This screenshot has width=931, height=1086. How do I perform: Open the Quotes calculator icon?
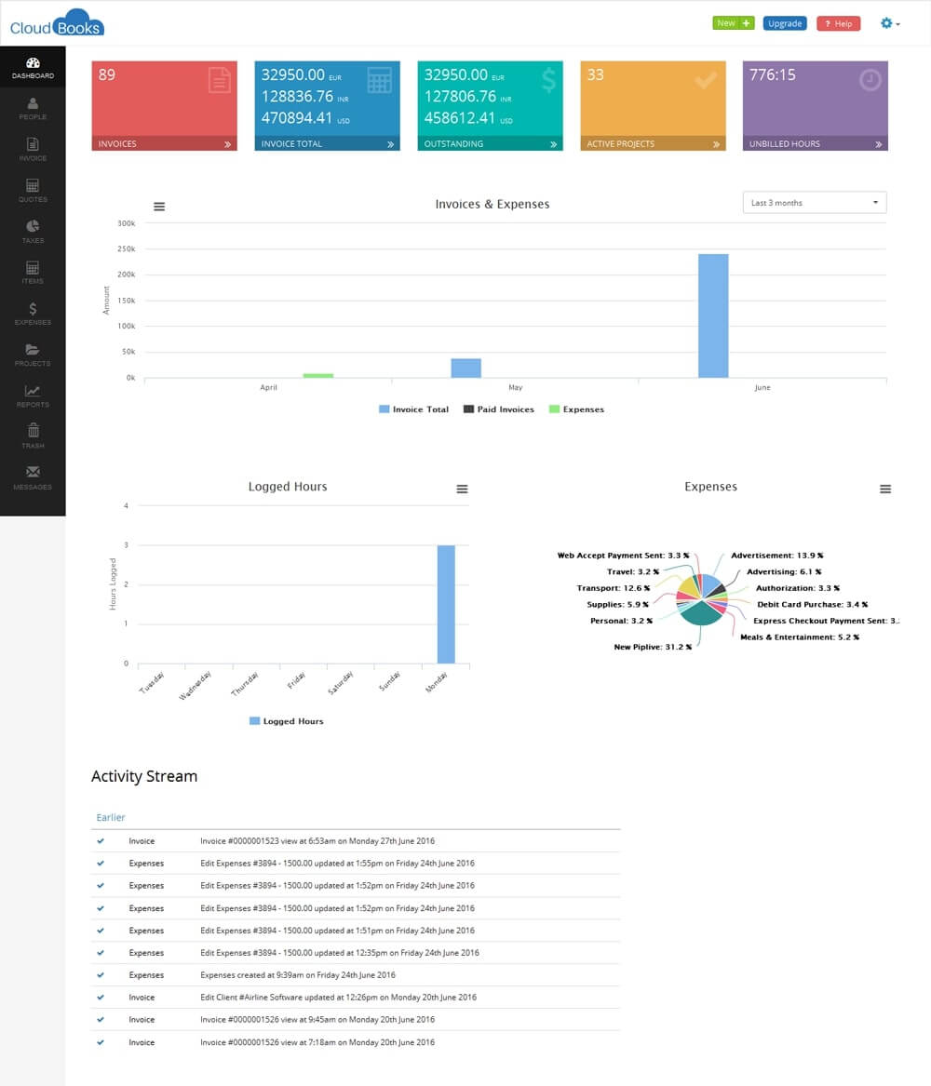tap(33, 186)
